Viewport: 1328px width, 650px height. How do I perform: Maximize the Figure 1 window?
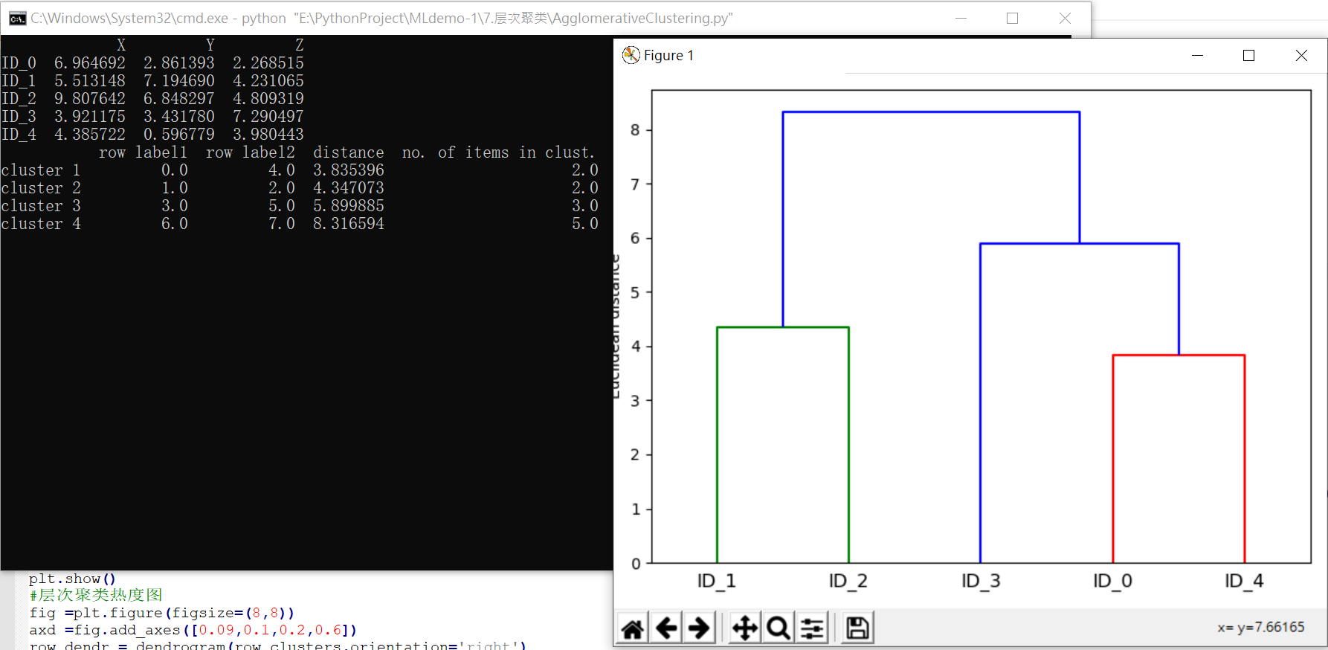click(x=1249, y=56)
